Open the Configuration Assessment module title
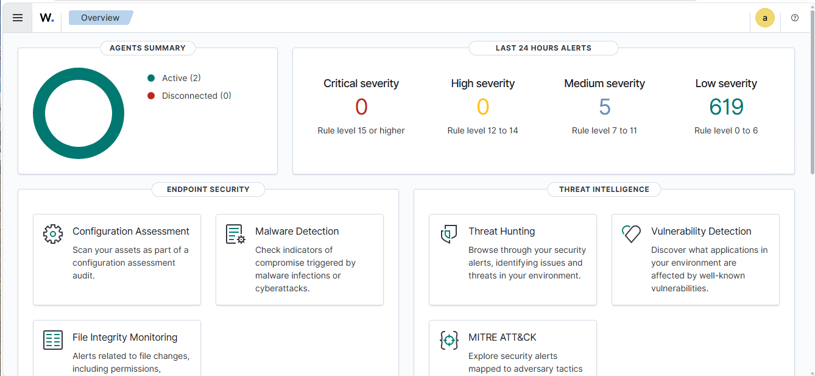Screen dimensions: 815x376 coord(131,231)
